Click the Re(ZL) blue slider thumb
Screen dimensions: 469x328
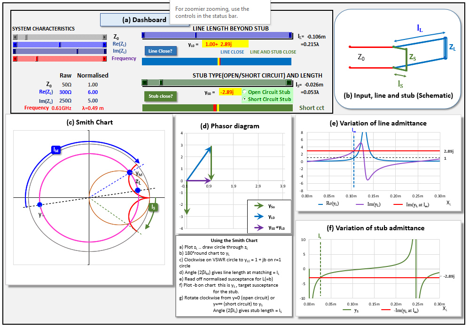(60, 44)
